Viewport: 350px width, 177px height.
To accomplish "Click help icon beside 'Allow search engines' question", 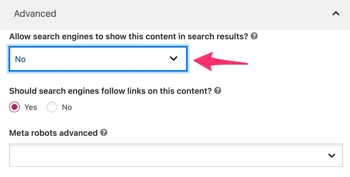I will 254,36.
